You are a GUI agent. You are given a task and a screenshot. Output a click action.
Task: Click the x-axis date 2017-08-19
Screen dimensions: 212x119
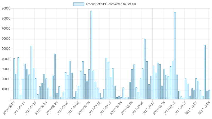point(30,108)
